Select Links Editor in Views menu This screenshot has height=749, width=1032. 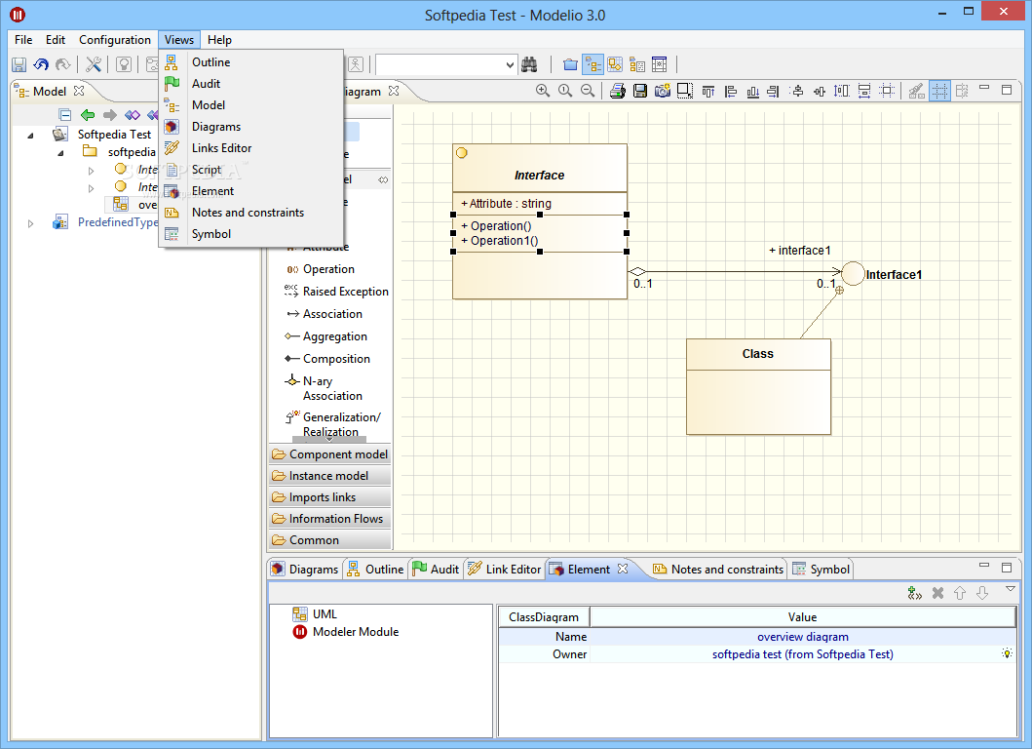[x=250, y=148]
